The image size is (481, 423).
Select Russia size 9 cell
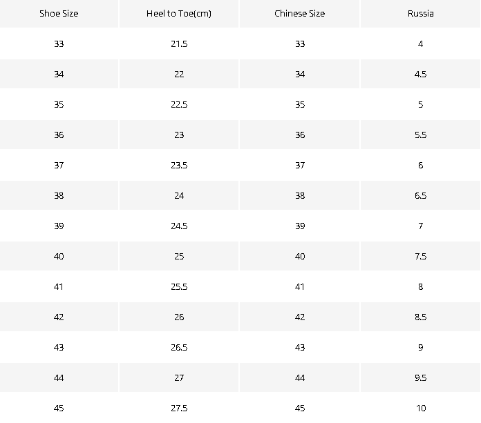coord(420,347)
